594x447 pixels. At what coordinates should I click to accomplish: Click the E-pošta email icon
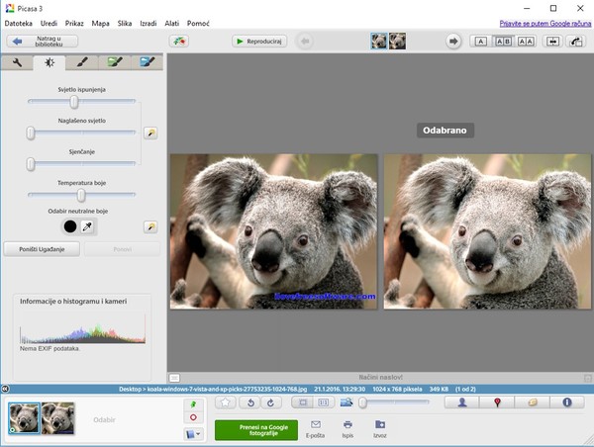coord(316,424)
